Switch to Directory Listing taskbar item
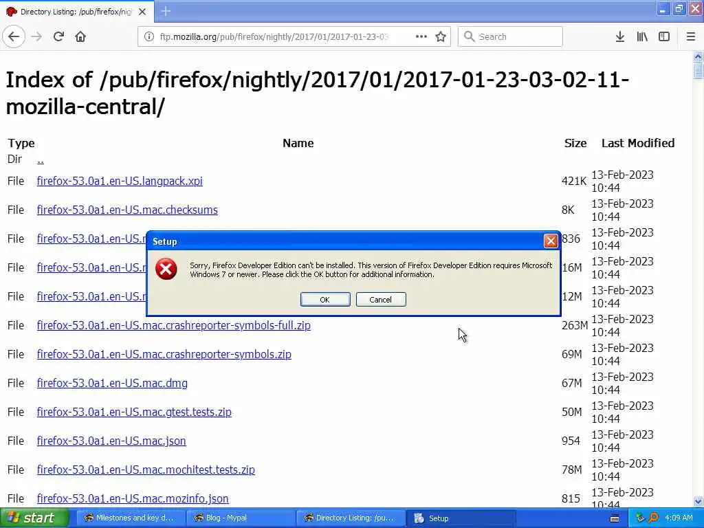Image resolution: width=704 pixels, height=528 pixels. [x=350, y=518]
